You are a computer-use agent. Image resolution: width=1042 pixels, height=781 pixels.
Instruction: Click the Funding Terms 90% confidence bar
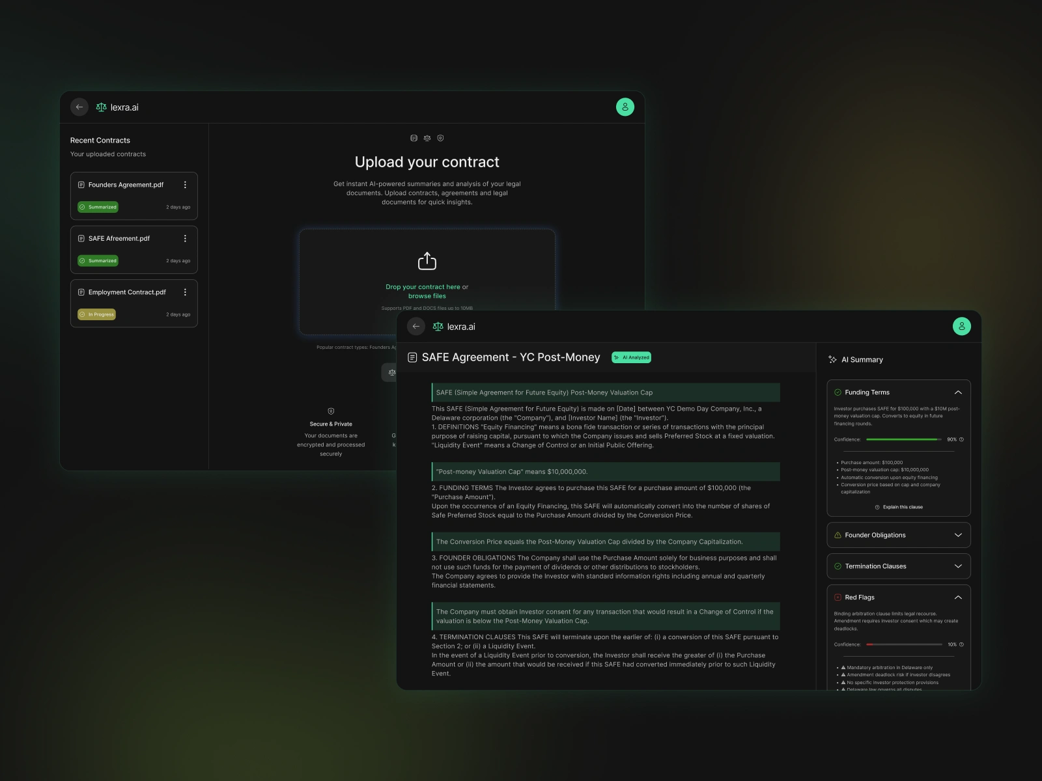pos(904,439)
